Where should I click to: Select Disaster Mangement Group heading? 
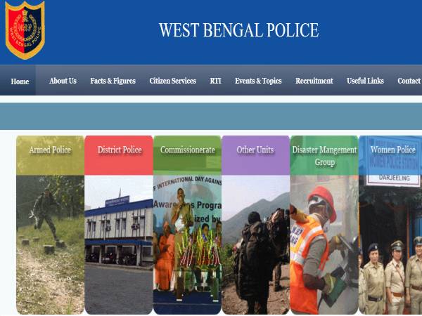(x=324, y=156)
